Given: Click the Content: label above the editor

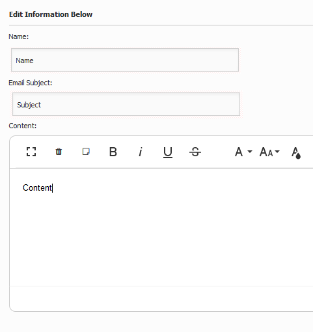Looking at the screenshot, I should (x=23, y=126).
